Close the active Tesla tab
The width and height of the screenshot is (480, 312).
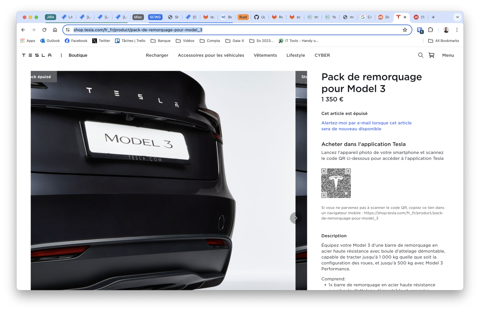[x=405, y=17]
